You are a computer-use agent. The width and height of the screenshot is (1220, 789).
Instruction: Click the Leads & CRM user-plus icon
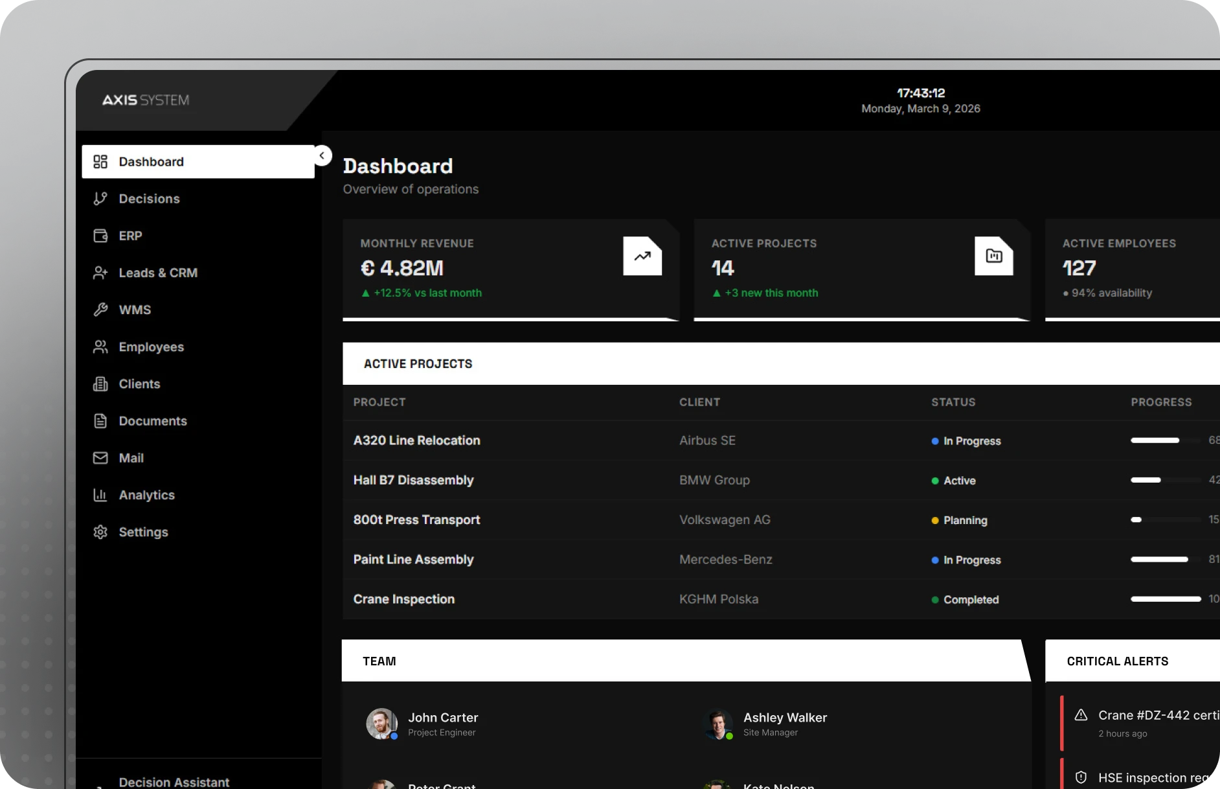click(x=100, y=273)
